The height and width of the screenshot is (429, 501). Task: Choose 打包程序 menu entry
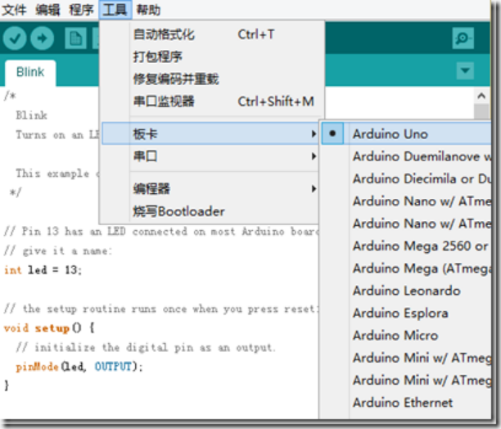(211, 56)
